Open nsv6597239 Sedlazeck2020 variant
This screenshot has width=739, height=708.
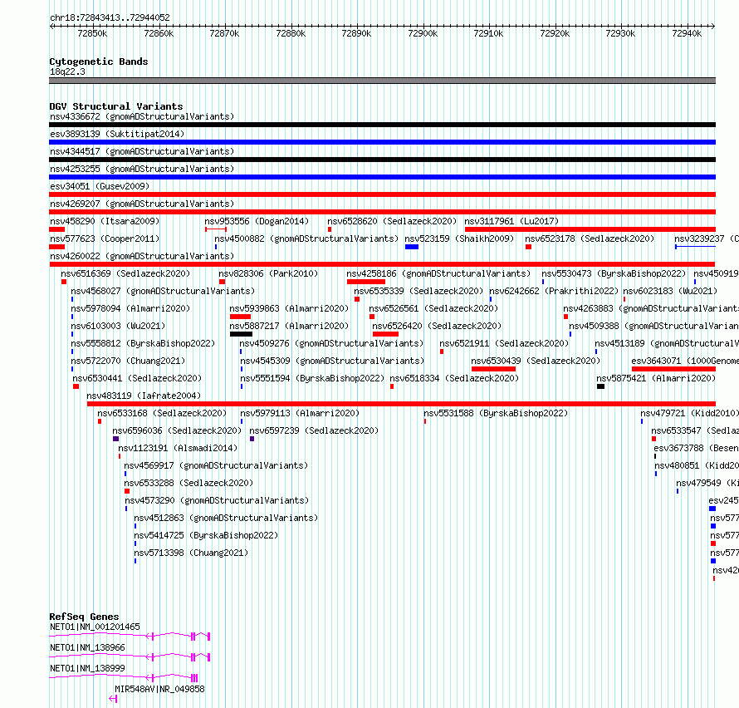(x=314, y=430)
